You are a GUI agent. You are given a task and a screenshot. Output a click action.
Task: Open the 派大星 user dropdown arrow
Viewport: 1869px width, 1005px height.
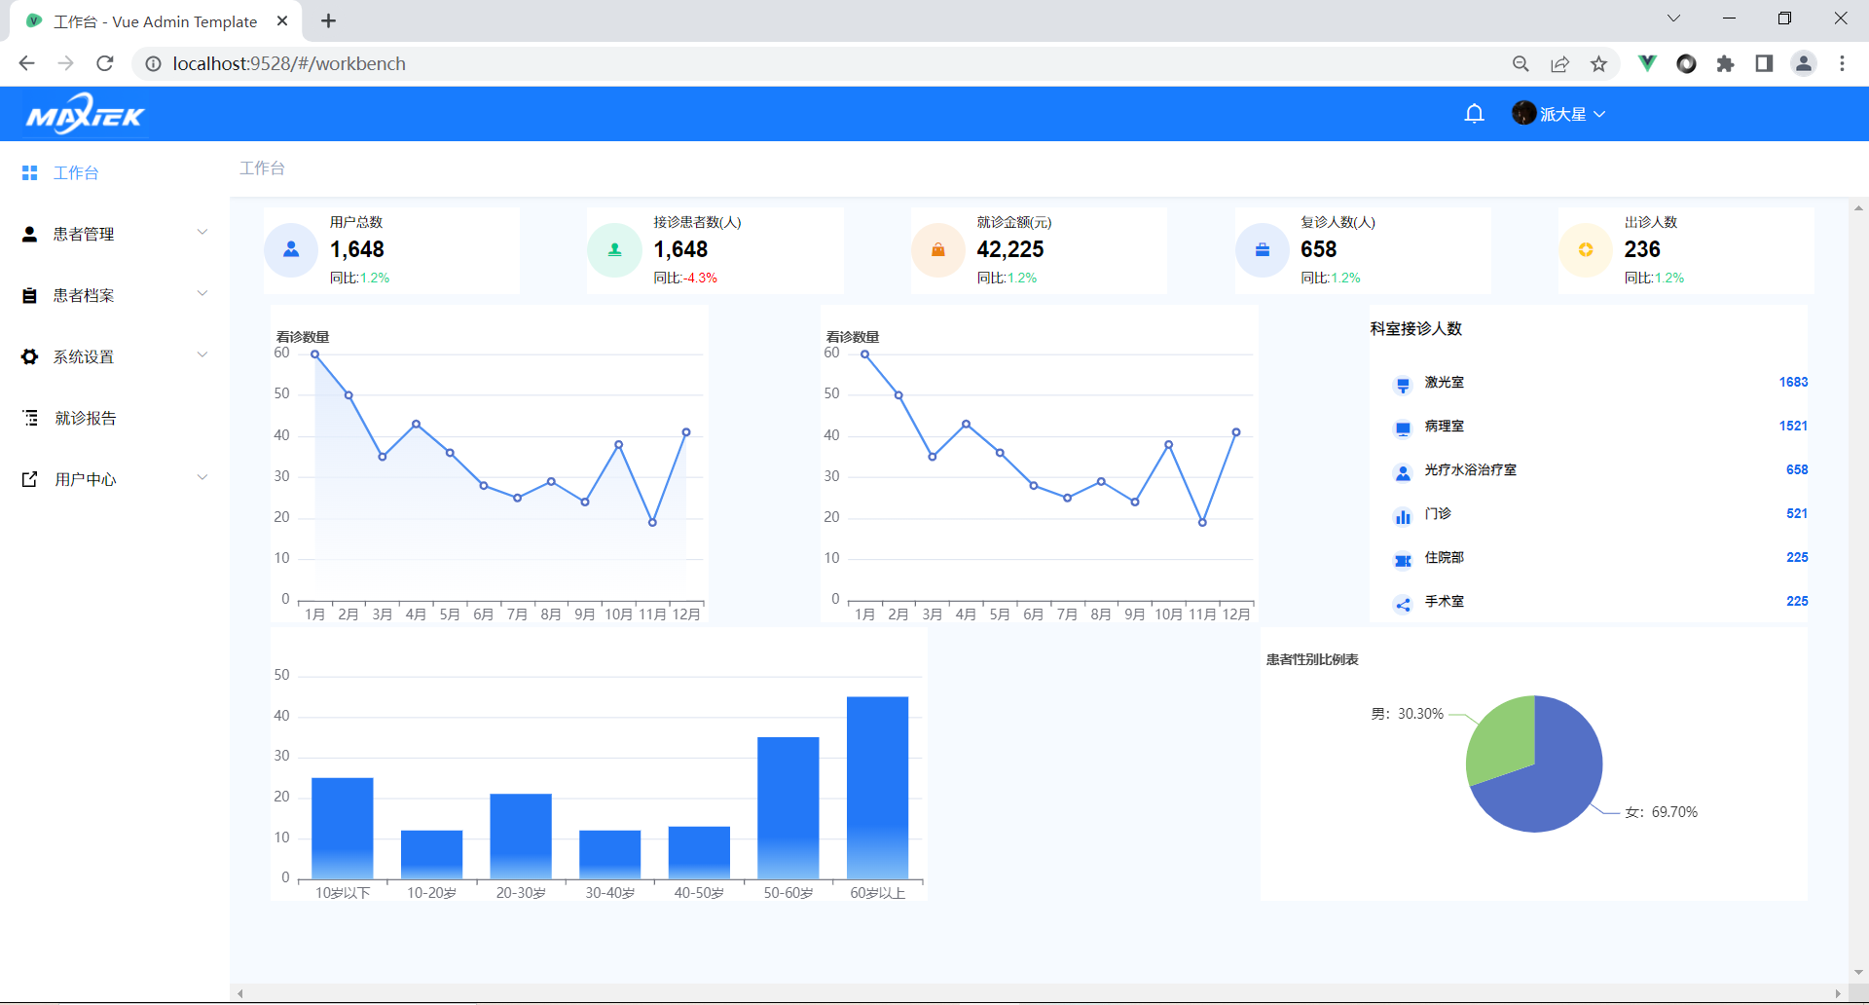1599,114
